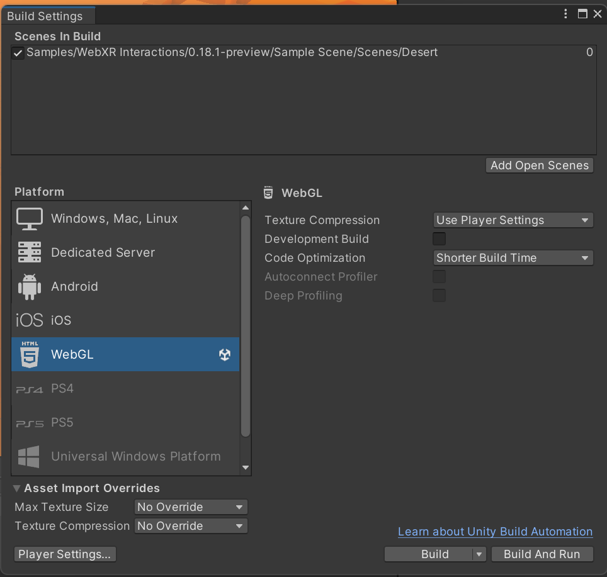Click the PS4 logo icon
The height and width of the screenshot is (577, 607).
pos(30,389)
